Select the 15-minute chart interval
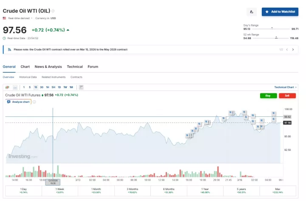Screen dimensions: 306x201 [x=36, y=87]
